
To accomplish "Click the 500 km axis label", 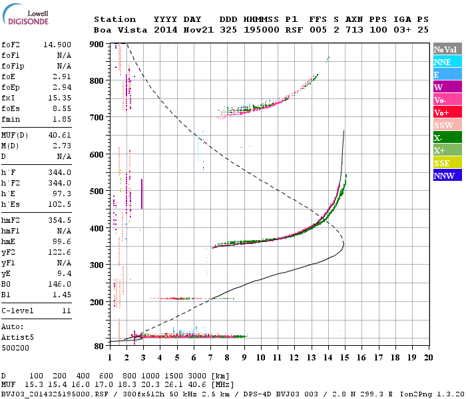I will (x=97, y=191).
